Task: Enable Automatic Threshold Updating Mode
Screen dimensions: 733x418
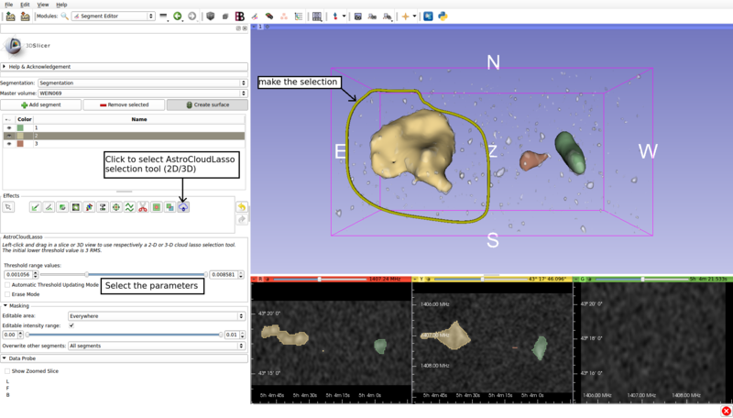Action: pyautogui.click(x=7, y=285)
